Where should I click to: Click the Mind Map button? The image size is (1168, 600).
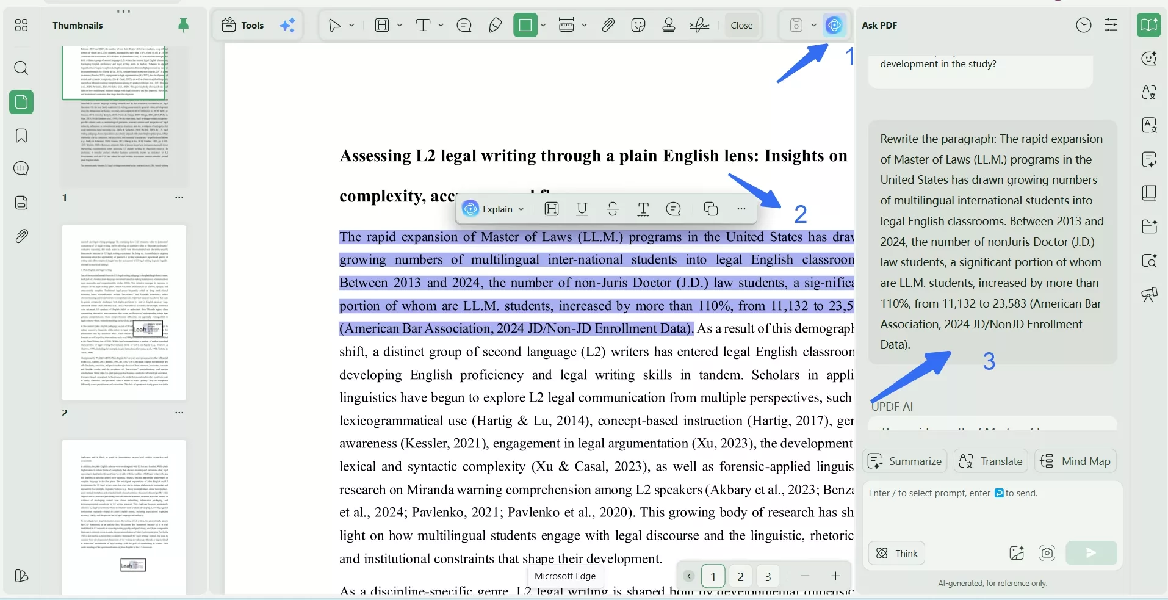(1075, 461)
